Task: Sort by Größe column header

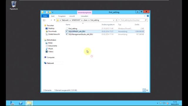Action: coord(137,24)
